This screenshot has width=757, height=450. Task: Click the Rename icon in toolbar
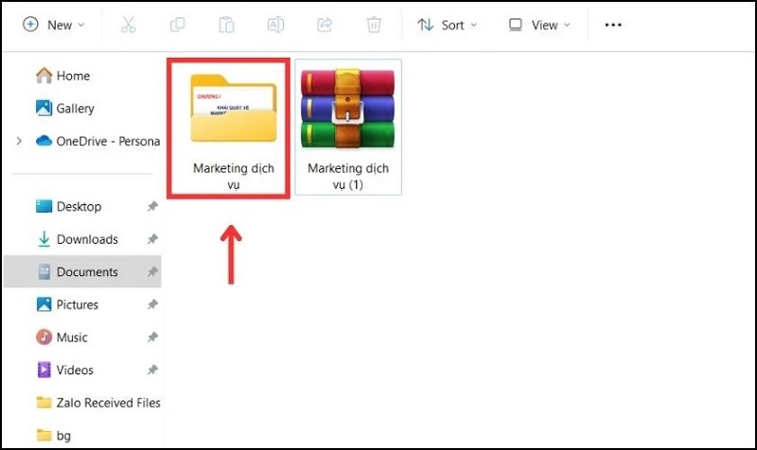coord(275,26)
